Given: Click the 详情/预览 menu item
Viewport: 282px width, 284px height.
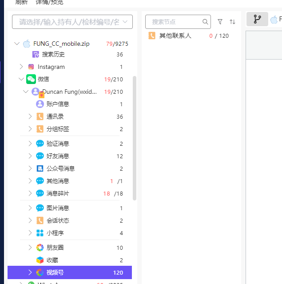Looking at the screenshot, I should click(x=49, y=2).
